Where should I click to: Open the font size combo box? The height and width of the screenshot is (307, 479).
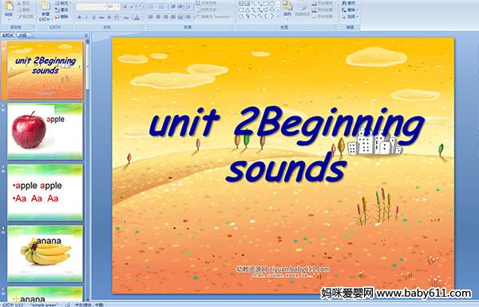coord(113,6)
